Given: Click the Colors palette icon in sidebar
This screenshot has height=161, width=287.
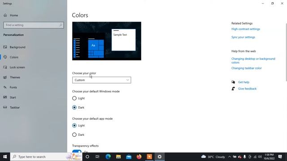Looking at the screenshot, I should (5, 57).
